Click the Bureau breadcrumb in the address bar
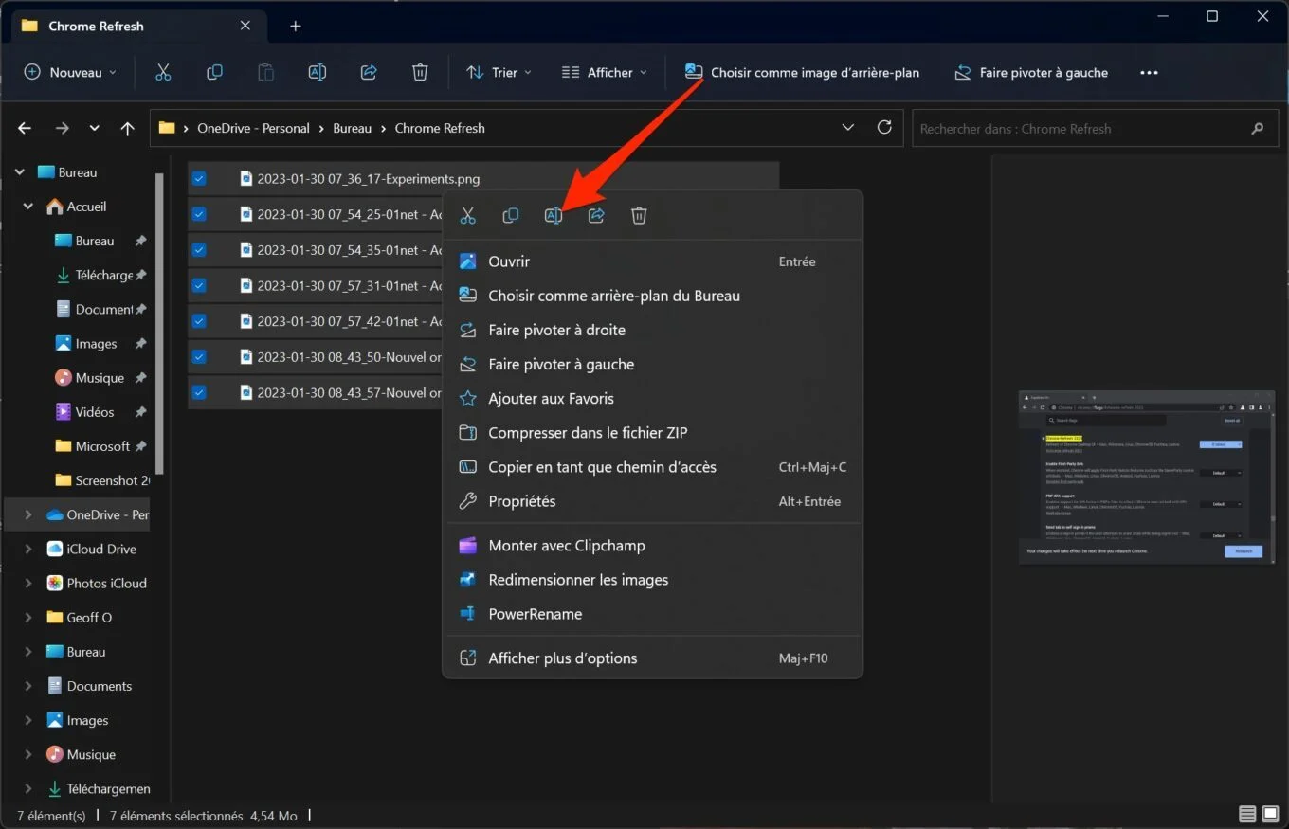 pos(352,128)
